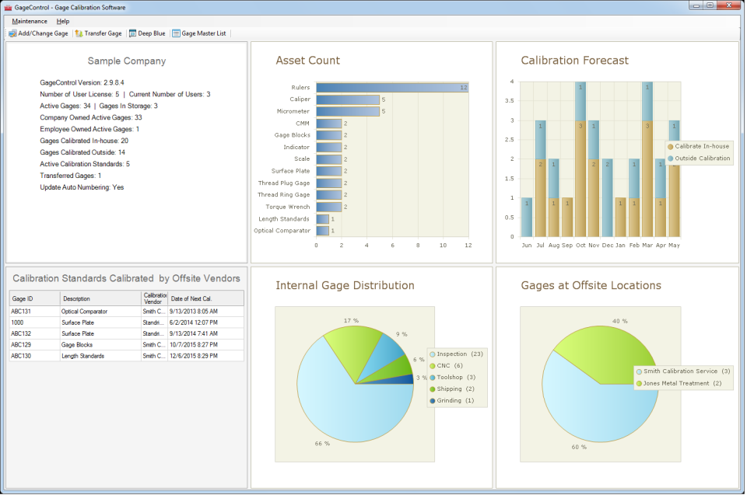Viewport: 747px width, 495px height.
Task: Select the Inspection legend icon
Action: tap(433, 354)
